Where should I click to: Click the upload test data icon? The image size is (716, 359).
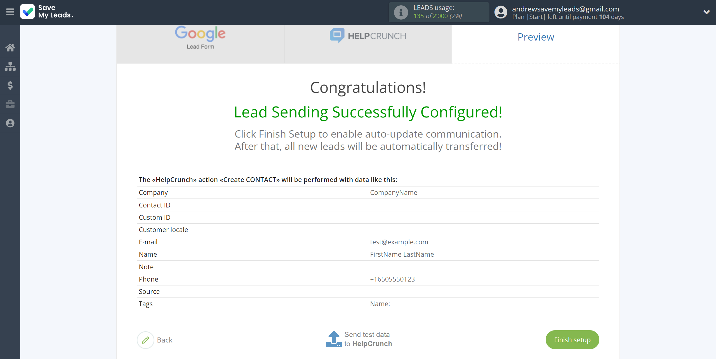[x=334, y=339]
